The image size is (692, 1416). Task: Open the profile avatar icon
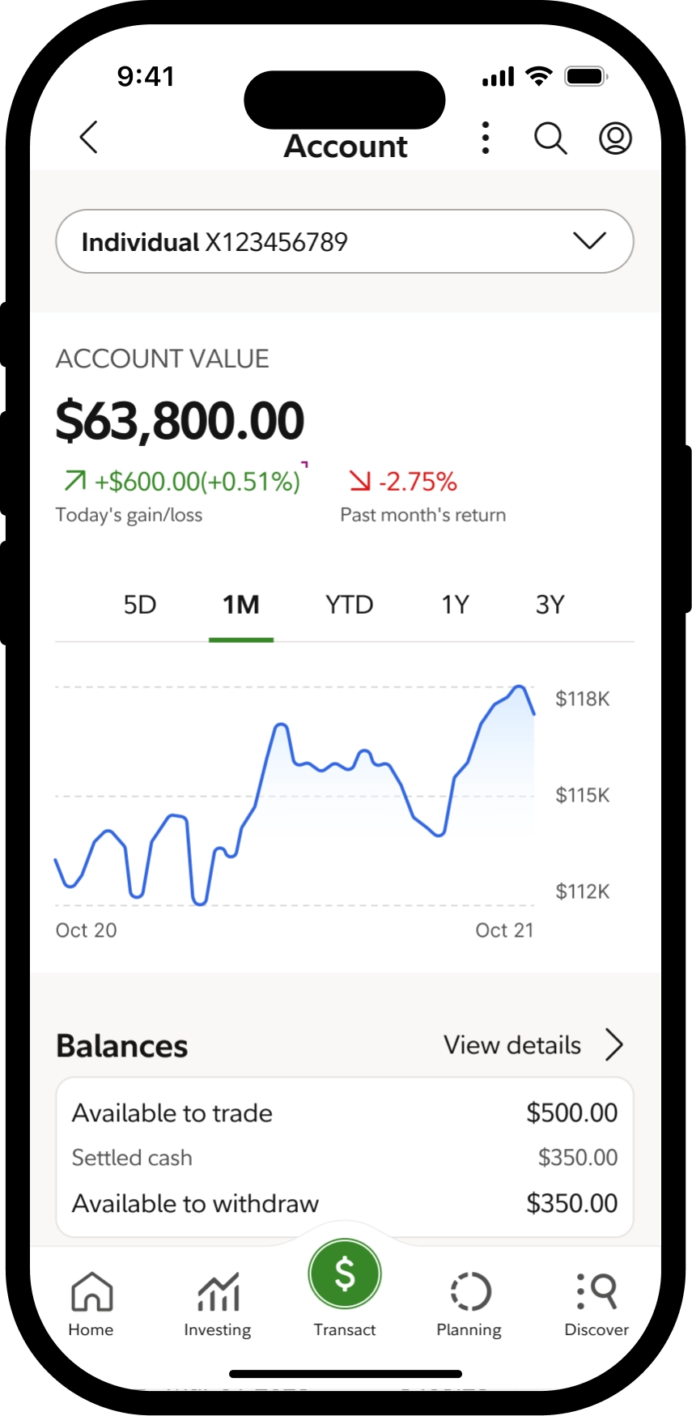[x=615, y=138]
